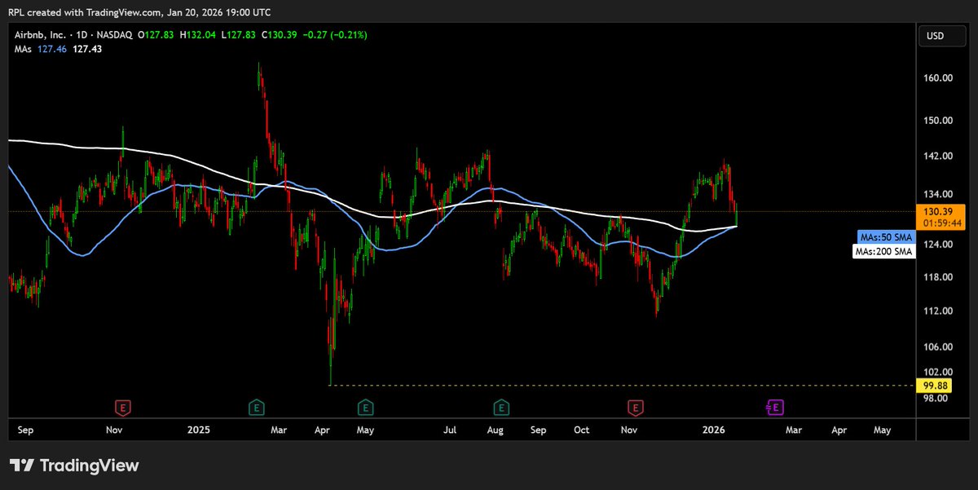978x490 pixels.
Task: Click the blue 127.46 MA value
Action: click(x=52, y=49)
